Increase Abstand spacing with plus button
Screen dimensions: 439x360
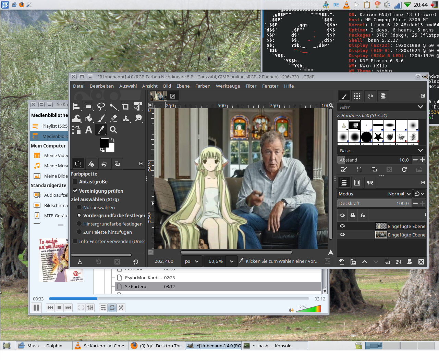423,160
